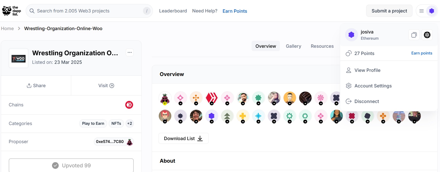Open the green flower upvoter avatar
Image resolution: width=440 pixels, height=172 pixels.
[258, 98]
